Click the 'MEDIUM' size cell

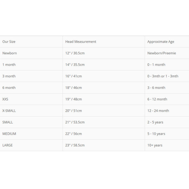pos(9,134)
